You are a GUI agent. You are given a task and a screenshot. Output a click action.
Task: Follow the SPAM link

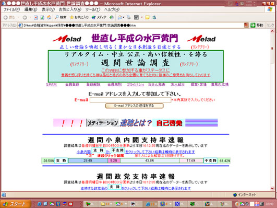point(51,85)
